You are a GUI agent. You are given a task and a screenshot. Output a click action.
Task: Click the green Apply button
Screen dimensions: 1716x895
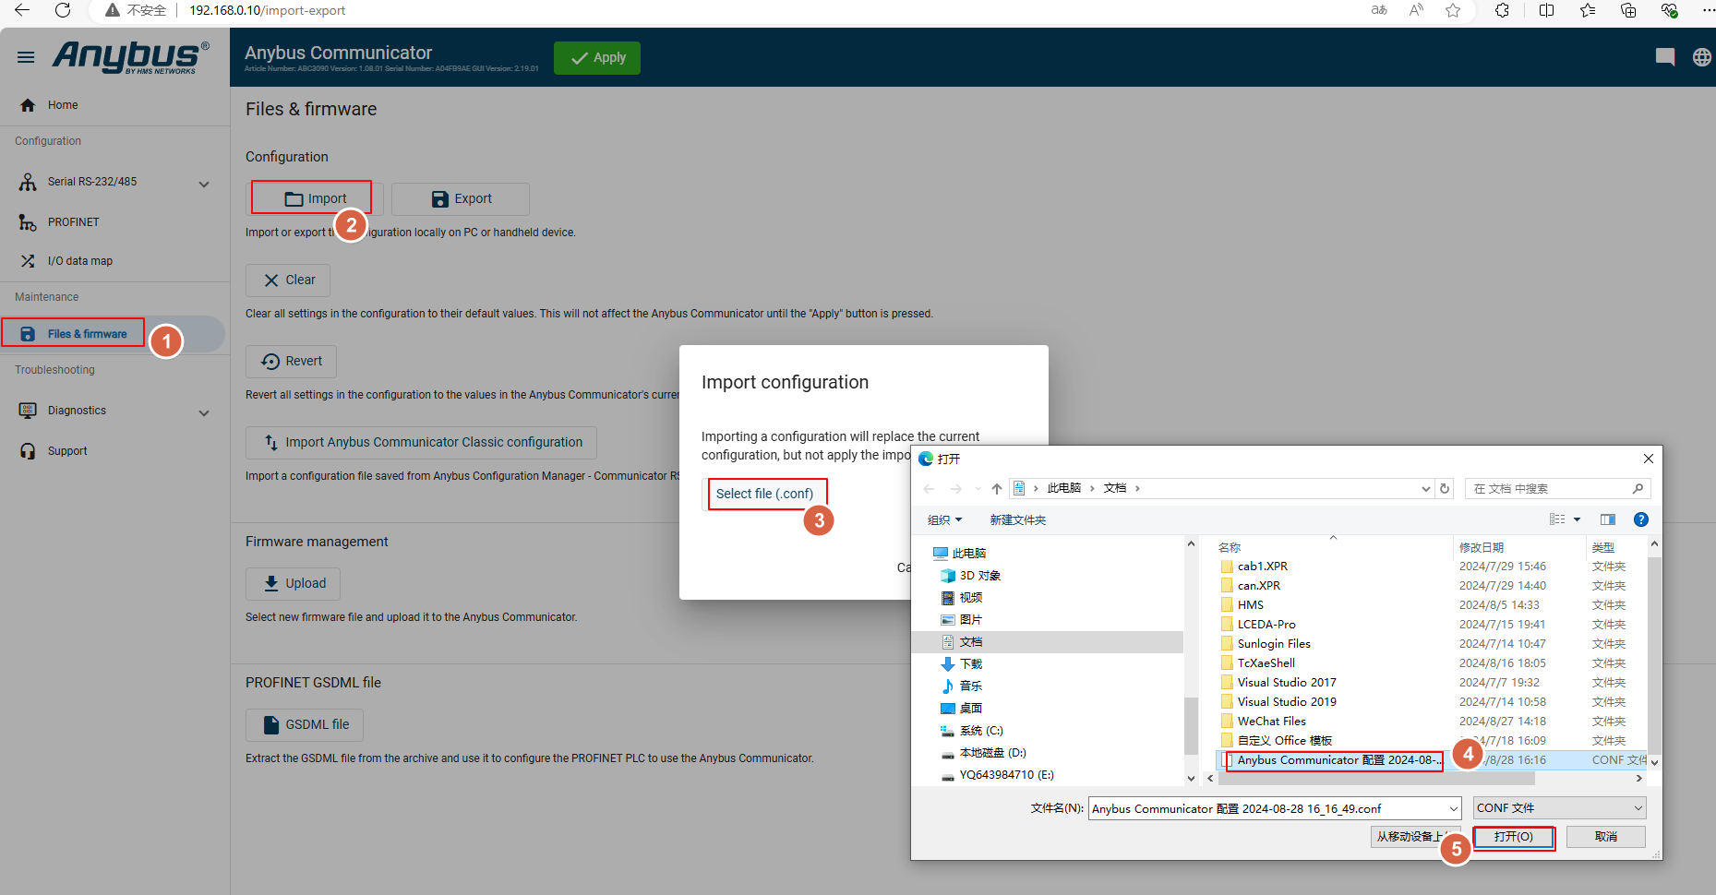tap(597, 57)
